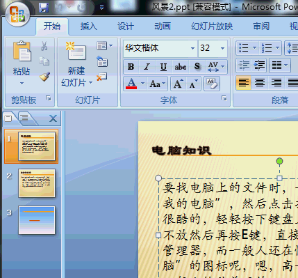Open the text Columns button

pos(280,65)
